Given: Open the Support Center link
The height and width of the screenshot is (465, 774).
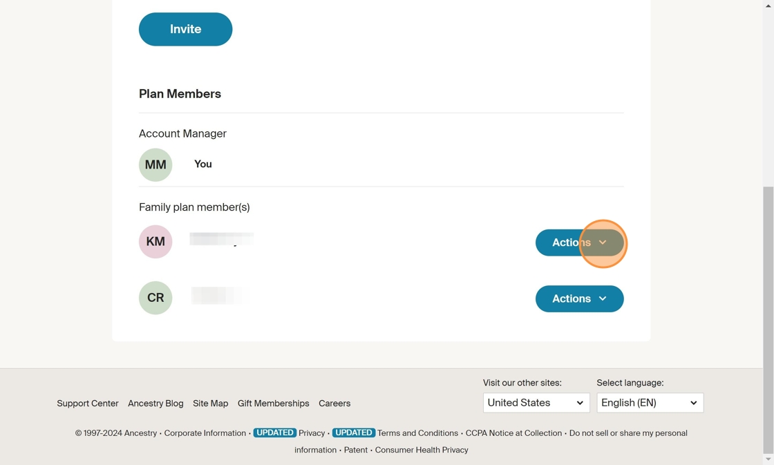Looking at the screenshot, I should tap(87, 404).
